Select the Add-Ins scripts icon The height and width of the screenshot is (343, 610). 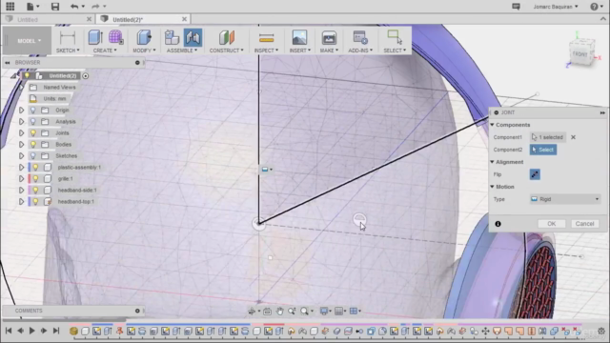point(360,37)
